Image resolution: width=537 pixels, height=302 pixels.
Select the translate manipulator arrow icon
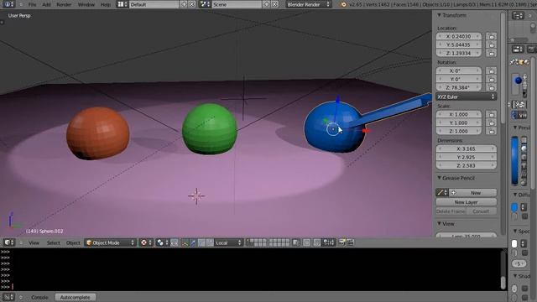[193, 242]
